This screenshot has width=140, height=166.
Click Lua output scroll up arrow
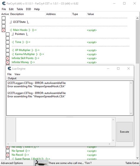click(x=131, y=83)
